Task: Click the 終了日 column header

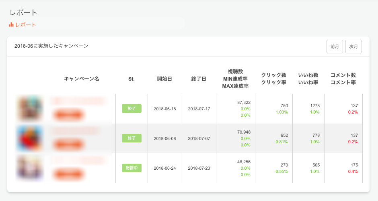Action: pyautogui.click(x=199, y=79)
